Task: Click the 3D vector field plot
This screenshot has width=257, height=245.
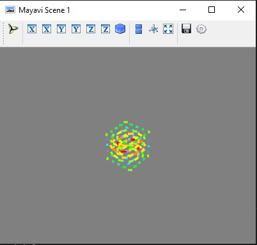Action: pos(128,146)
